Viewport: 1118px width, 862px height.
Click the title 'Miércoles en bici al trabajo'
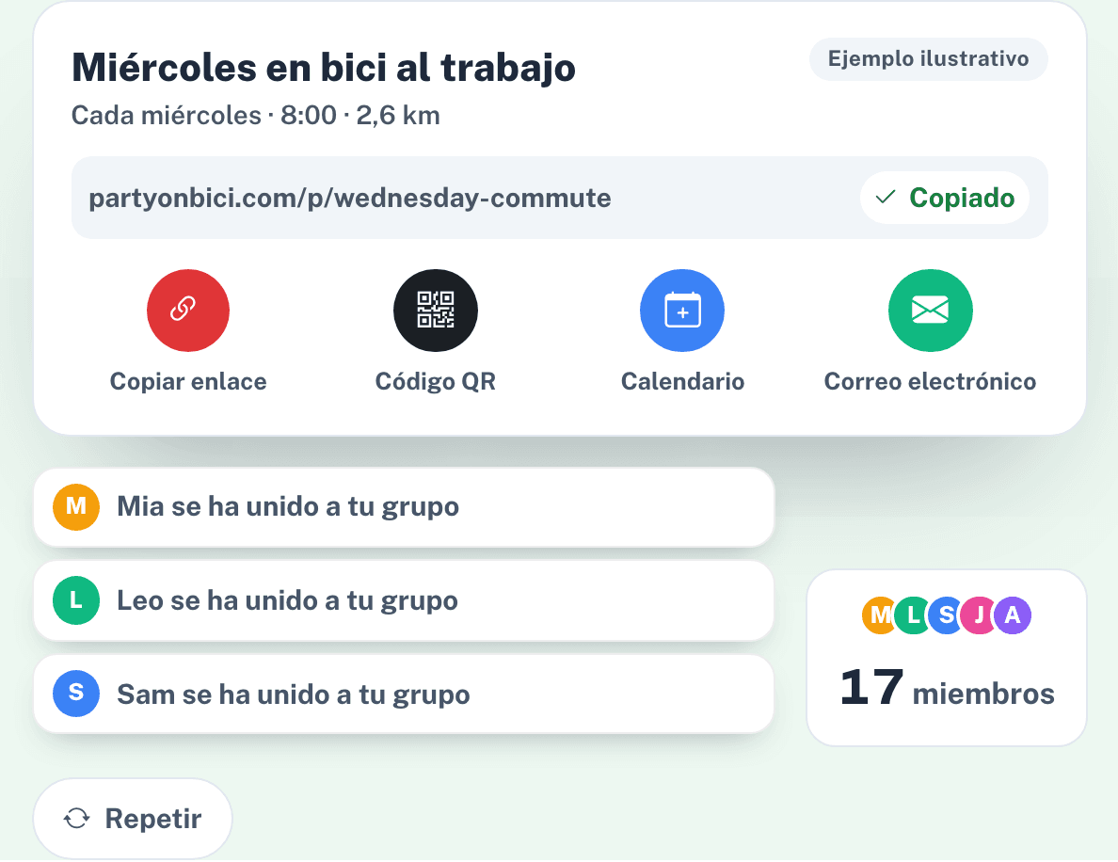click(x=324, y=69)
